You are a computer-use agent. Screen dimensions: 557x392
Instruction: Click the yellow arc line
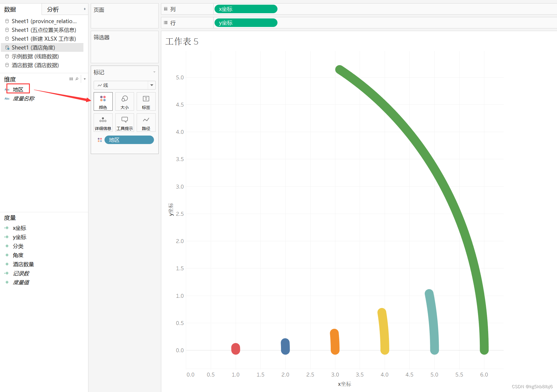384,331
